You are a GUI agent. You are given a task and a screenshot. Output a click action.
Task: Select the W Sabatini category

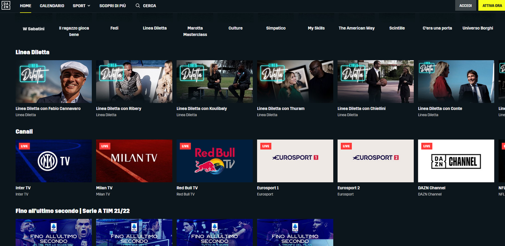[x=34, y=28]
